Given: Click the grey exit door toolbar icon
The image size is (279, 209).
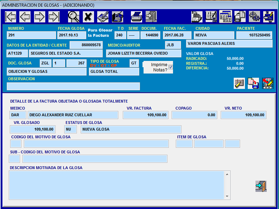Looking at the screenshot, I should [151, 17].
